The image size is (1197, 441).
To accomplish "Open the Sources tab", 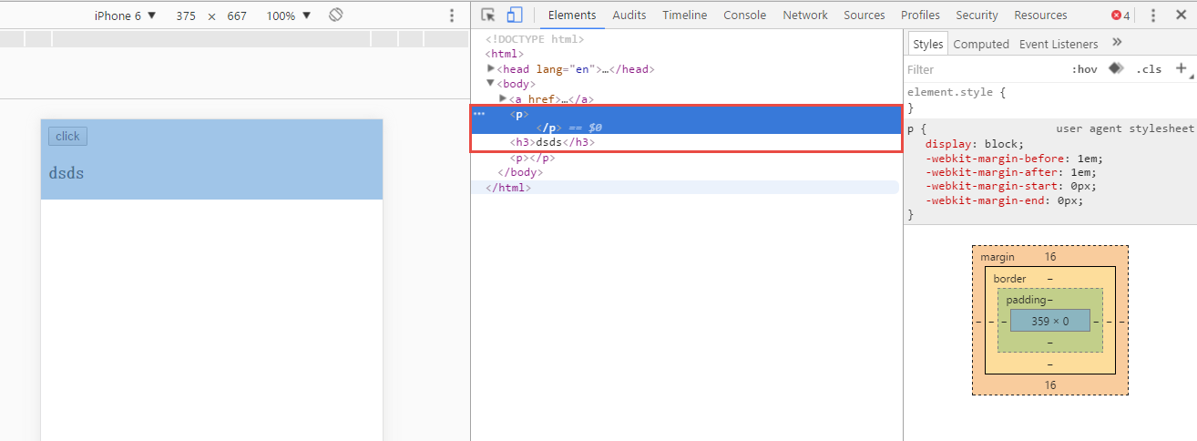I will click(x=864, y=15).
